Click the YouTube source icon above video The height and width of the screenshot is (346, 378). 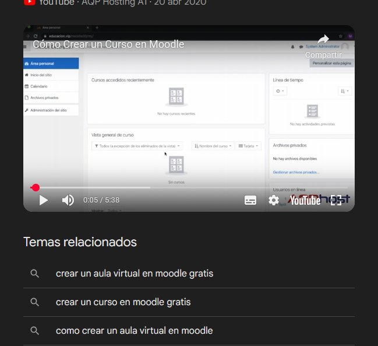pos(29,2)
